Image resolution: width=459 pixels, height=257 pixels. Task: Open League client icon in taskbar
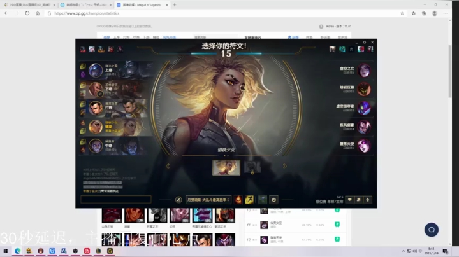(98, 251)
